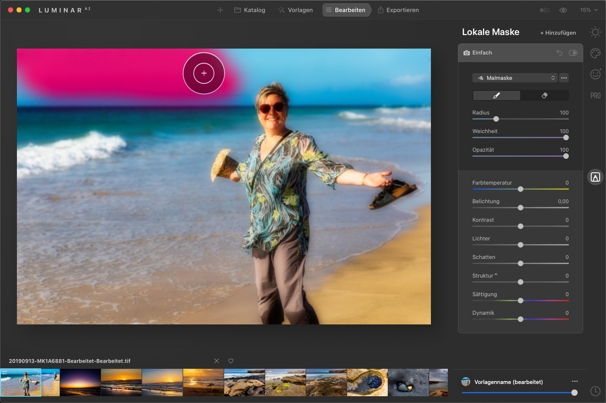Open the Malmaske mask type dropdown
The width and height of the screenshot is (606, 403).
point(515,78)
